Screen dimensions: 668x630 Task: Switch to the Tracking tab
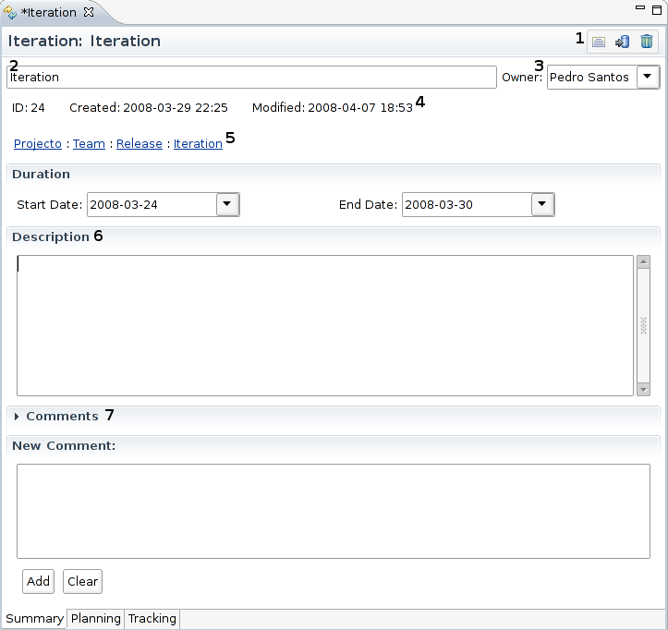click(x=152, y=619)
